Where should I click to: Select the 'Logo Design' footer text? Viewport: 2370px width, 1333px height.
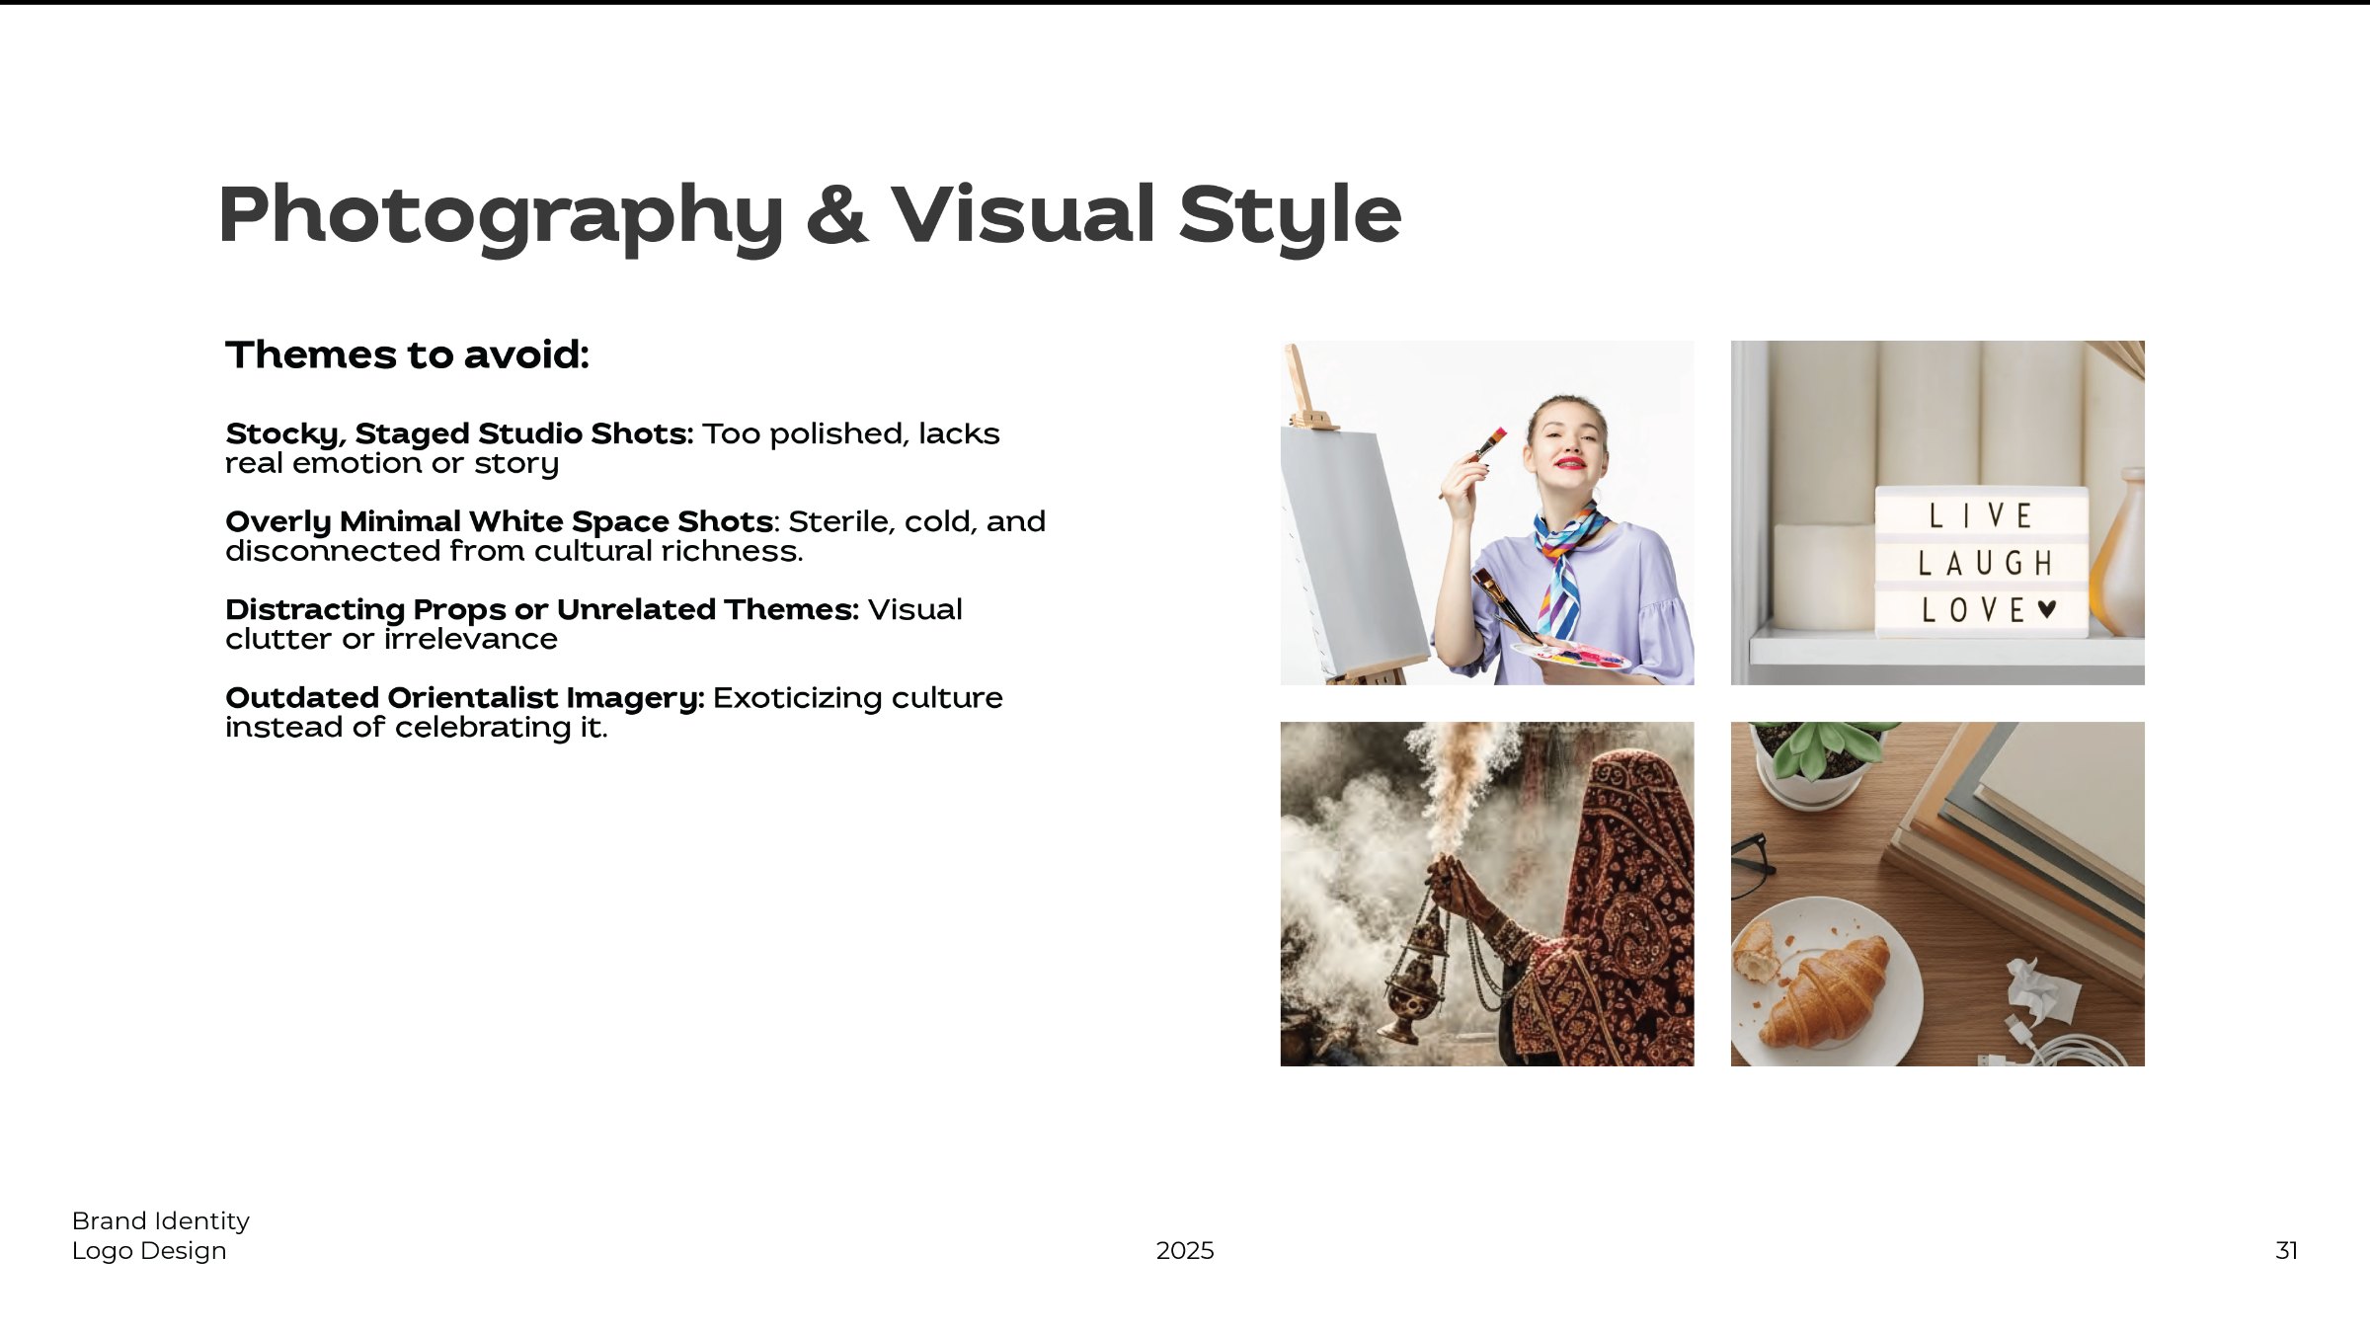coord(149,1251)
